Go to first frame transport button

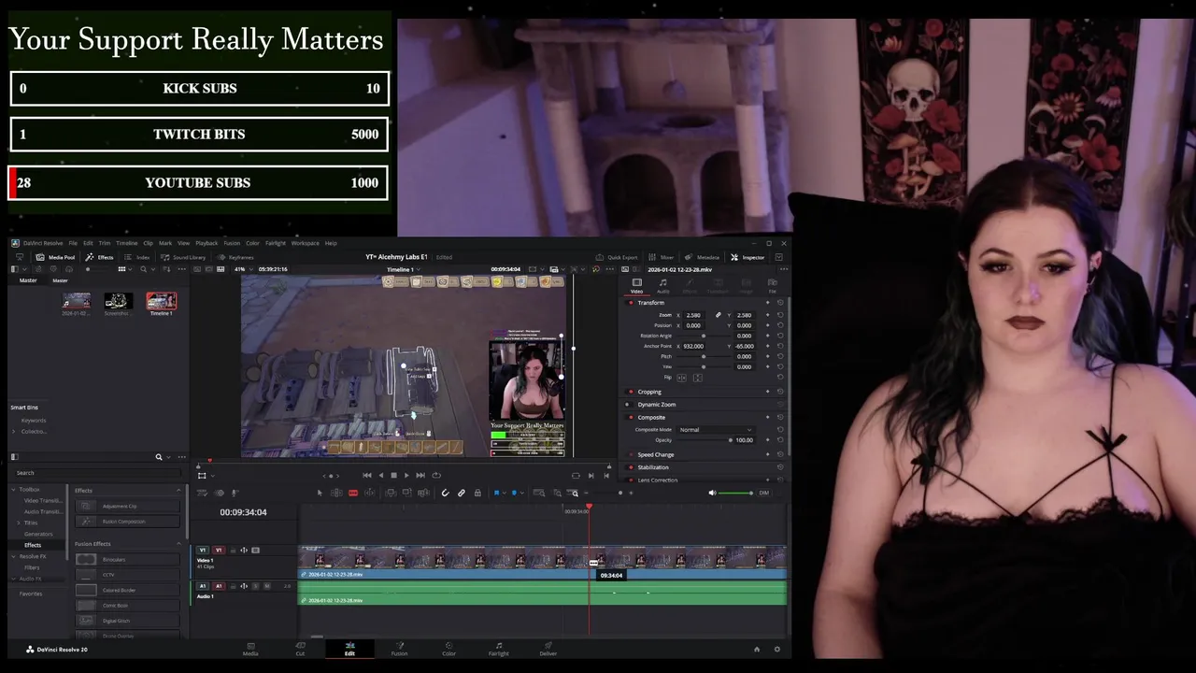pos(367,475)
